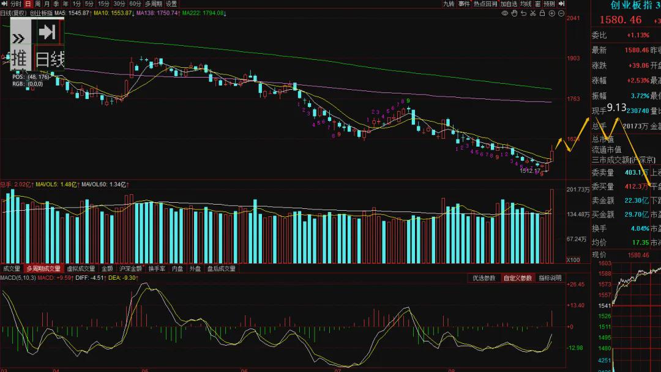Click the MA138: 1750.74 label
This screenshot has width=661, height=372.
158,13
